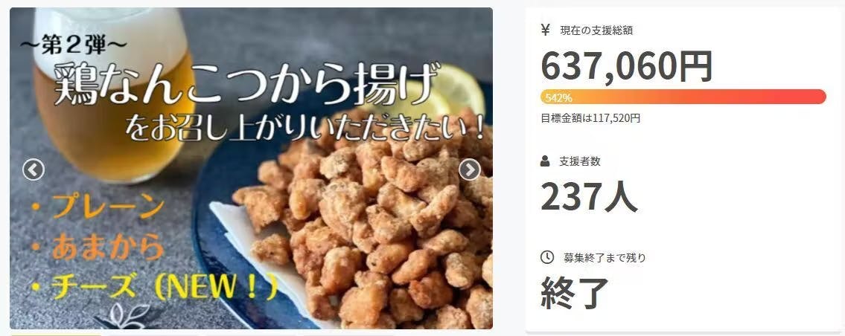Click the 目標金額は117,520円 text
The width and height of the screenshot is (845, 336).
[x=590, y=118]
